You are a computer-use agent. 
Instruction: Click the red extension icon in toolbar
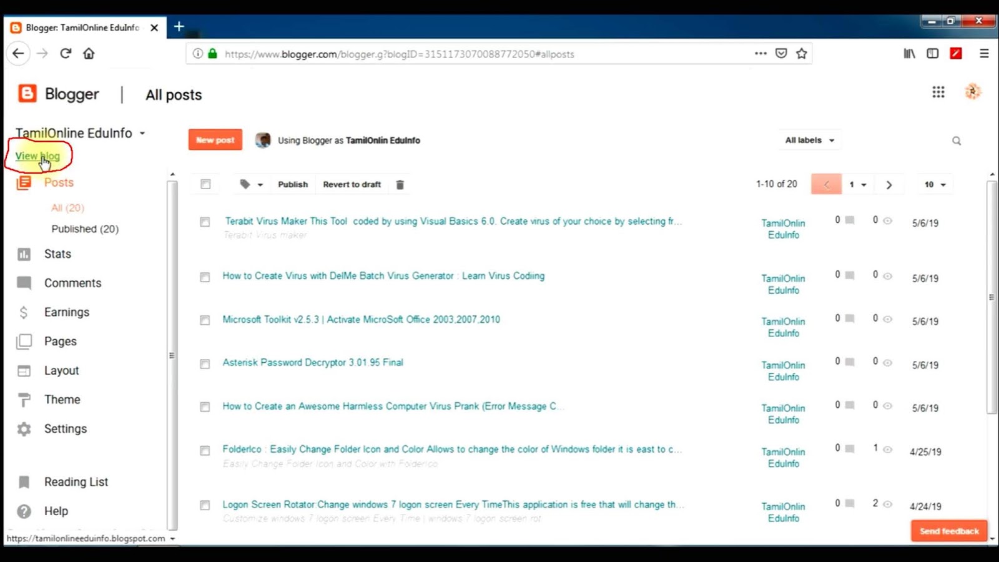[956, 54]
